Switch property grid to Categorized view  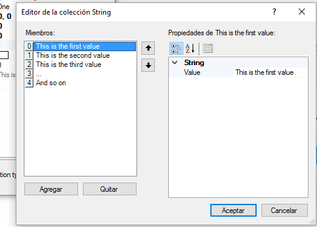tap(176, 49)
